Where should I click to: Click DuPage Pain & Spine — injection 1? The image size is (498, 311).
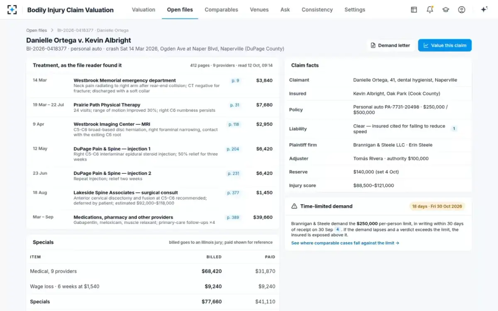153,154
